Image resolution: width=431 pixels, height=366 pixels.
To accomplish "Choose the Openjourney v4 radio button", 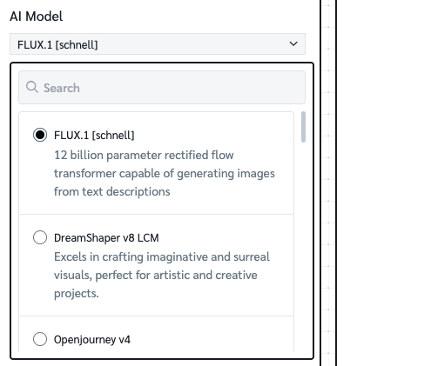I will tap(40, 339).
